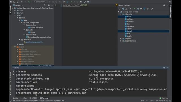The width and height of the screenshot is (181, 102).
Task: Expand the repository package
Action: [24, 35]
